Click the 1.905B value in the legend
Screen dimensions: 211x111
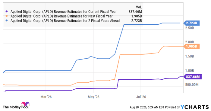[x=137, y=16]
